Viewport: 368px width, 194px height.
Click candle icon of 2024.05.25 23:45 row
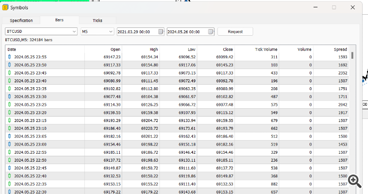click(x=9, y=73)
